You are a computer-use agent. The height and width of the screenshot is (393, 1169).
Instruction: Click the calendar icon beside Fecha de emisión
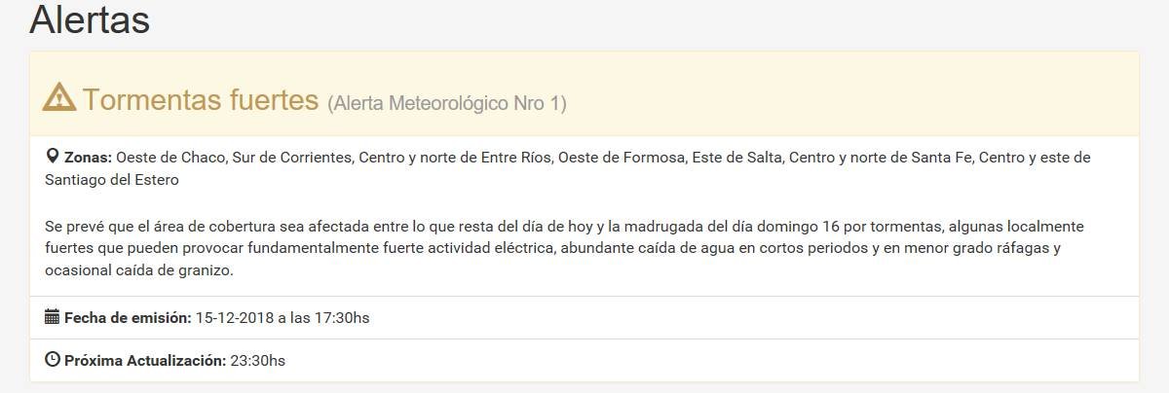53,317
